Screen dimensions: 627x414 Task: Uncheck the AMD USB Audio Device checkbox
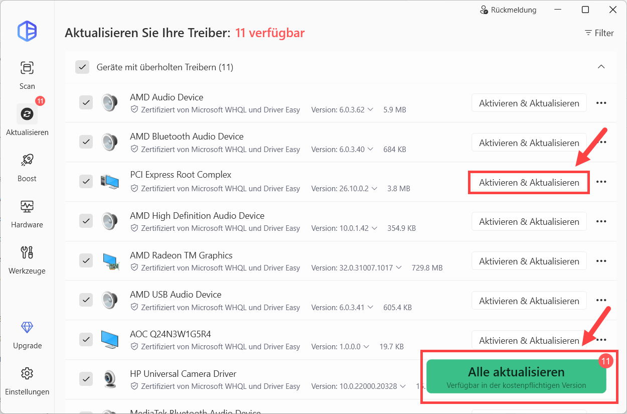tap(86, 301)
